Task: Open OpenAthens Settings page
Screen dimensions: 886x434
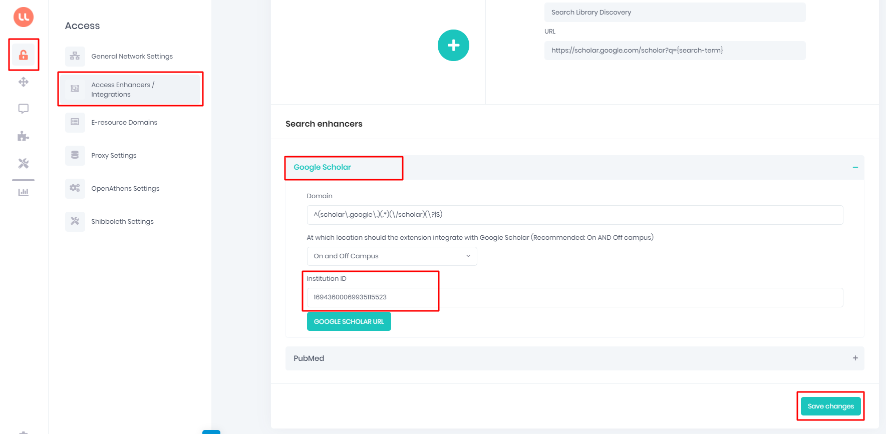Action: pos(125,189)
